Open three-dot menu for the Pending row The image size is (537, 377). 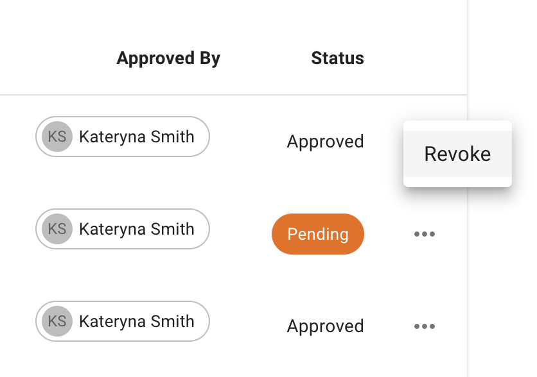[x=425, y=234]
